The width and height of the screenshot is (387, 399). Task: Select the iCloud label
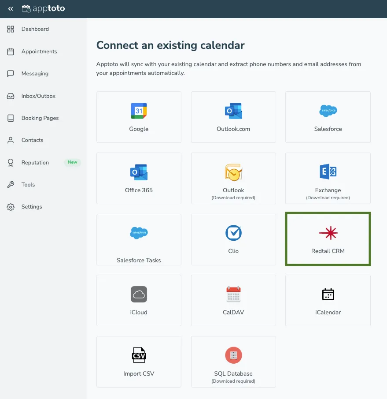tap(139, 313)
